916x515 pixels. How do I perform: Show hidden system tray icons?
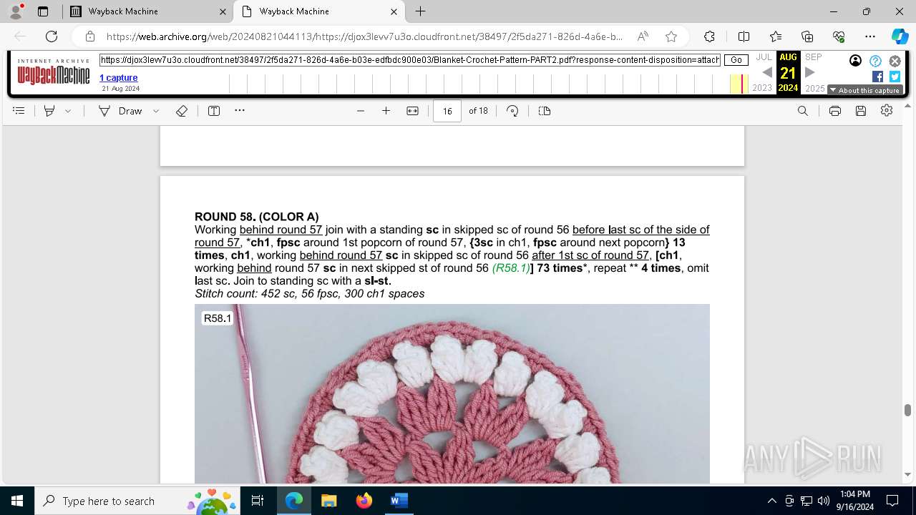pyautogui.click(x=771, y=501)
